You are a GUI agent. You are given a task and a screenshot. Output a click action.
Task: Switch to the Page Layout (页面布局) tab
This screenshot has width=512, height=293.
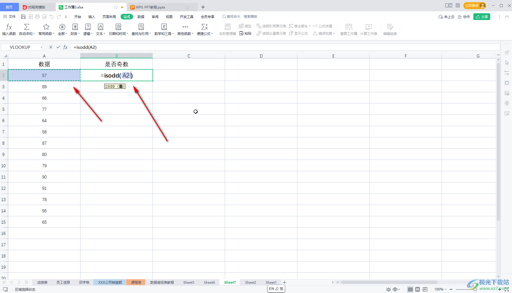109,17
